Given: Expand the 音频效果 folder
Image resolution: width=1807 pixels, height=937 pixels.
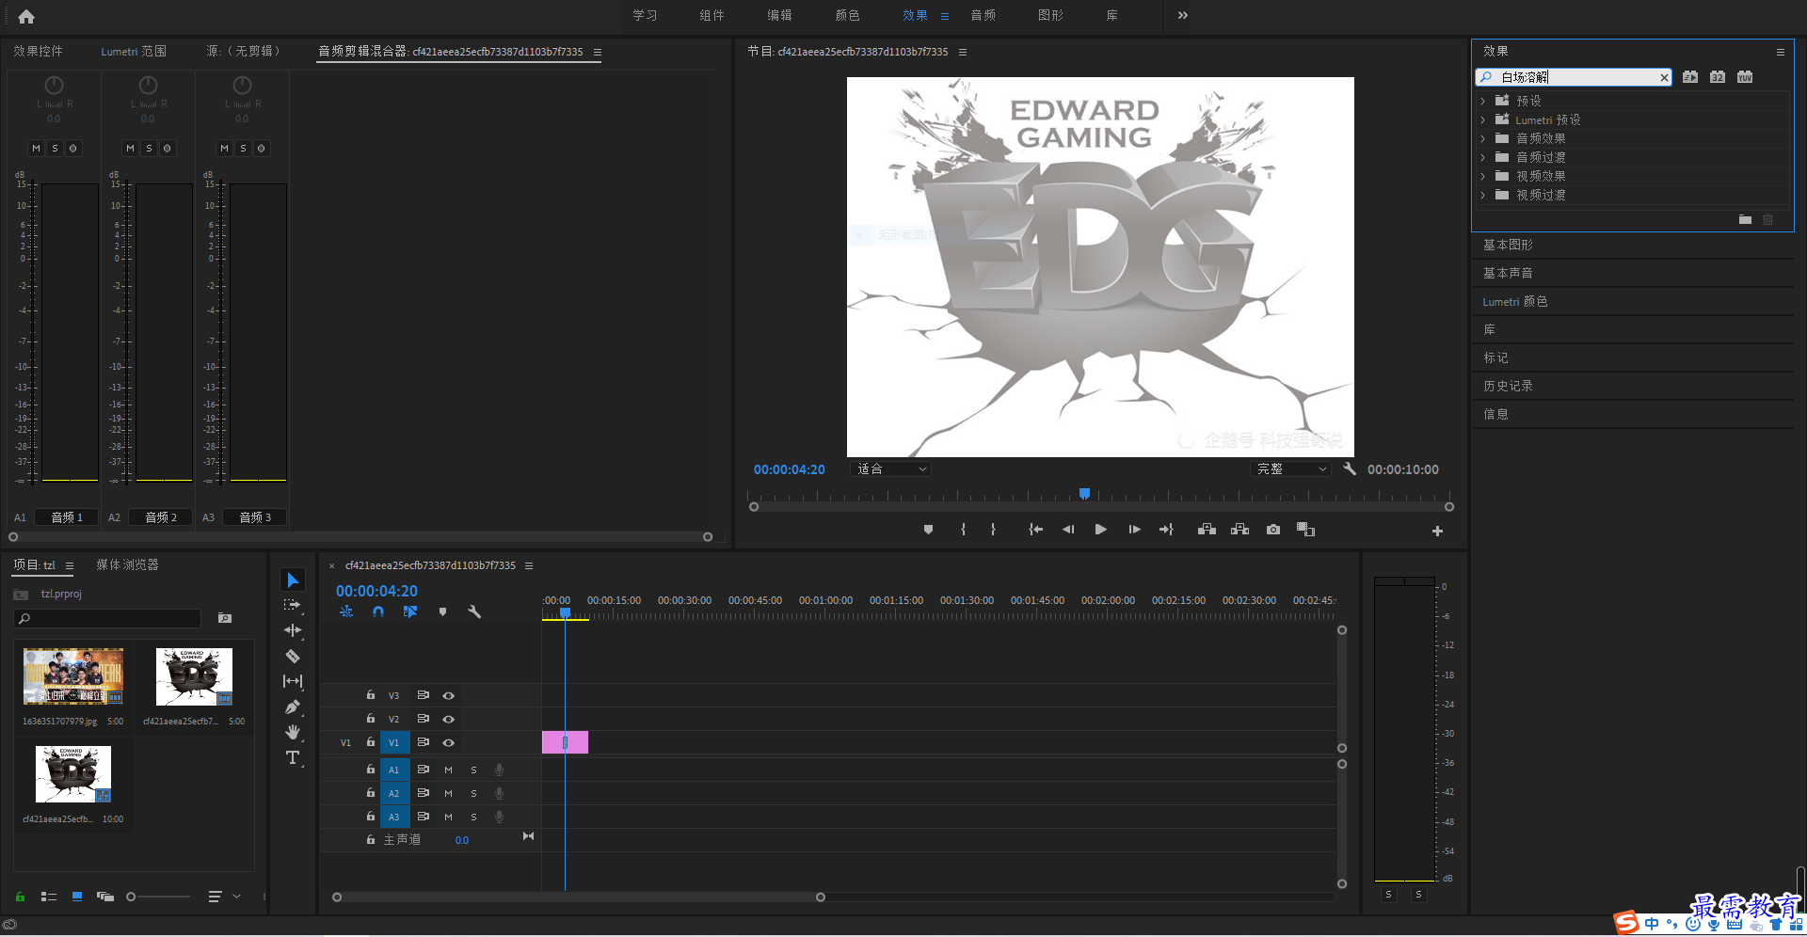Looking at the screenshot, I should point(1483,138).
